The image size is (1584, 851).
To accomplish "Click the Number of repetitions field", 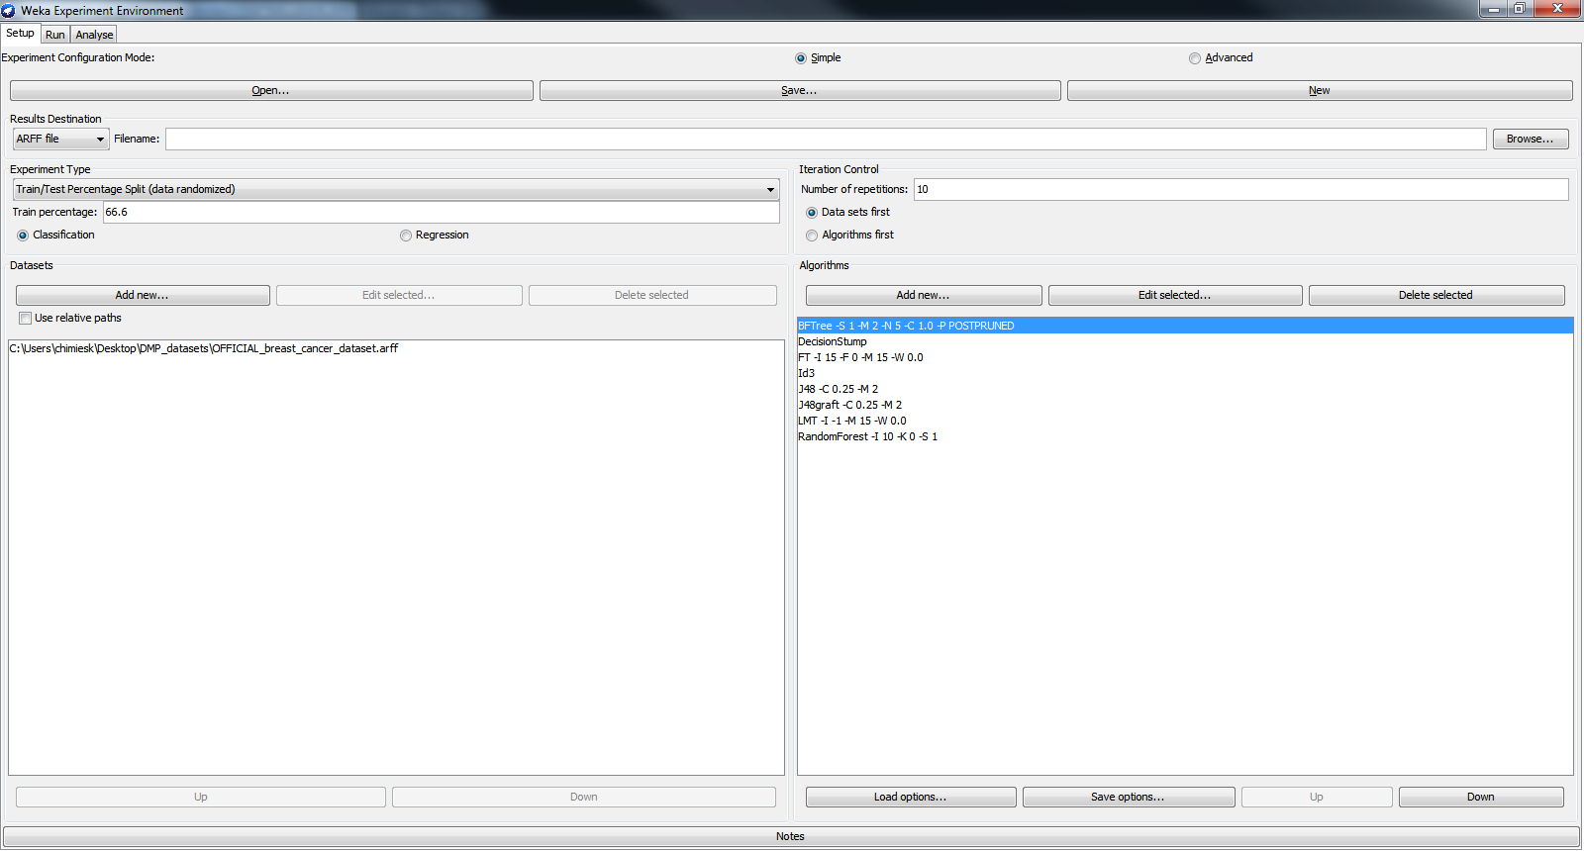I will (1241, 189).
